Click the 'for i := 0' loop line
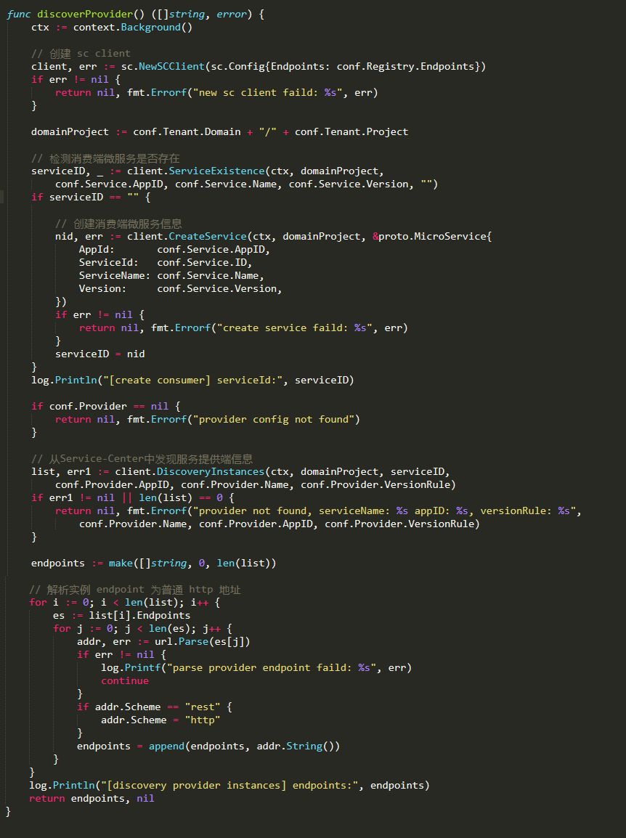This screenshot has height=838, width=626. pos(125,602)
